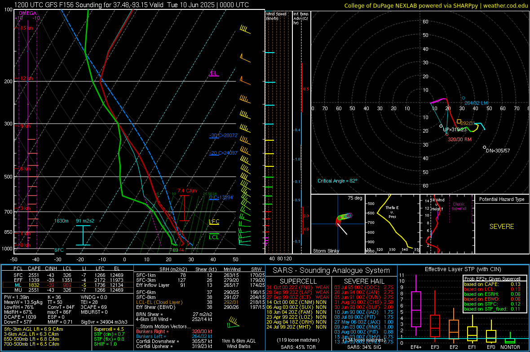Click the SARS: 34% SIG text
This screenshot has height=352, width=530.
point(364,347)
